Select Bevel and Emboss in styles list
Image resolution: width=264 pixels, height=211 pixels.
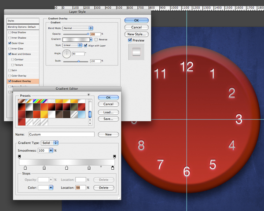click(22, 54)
